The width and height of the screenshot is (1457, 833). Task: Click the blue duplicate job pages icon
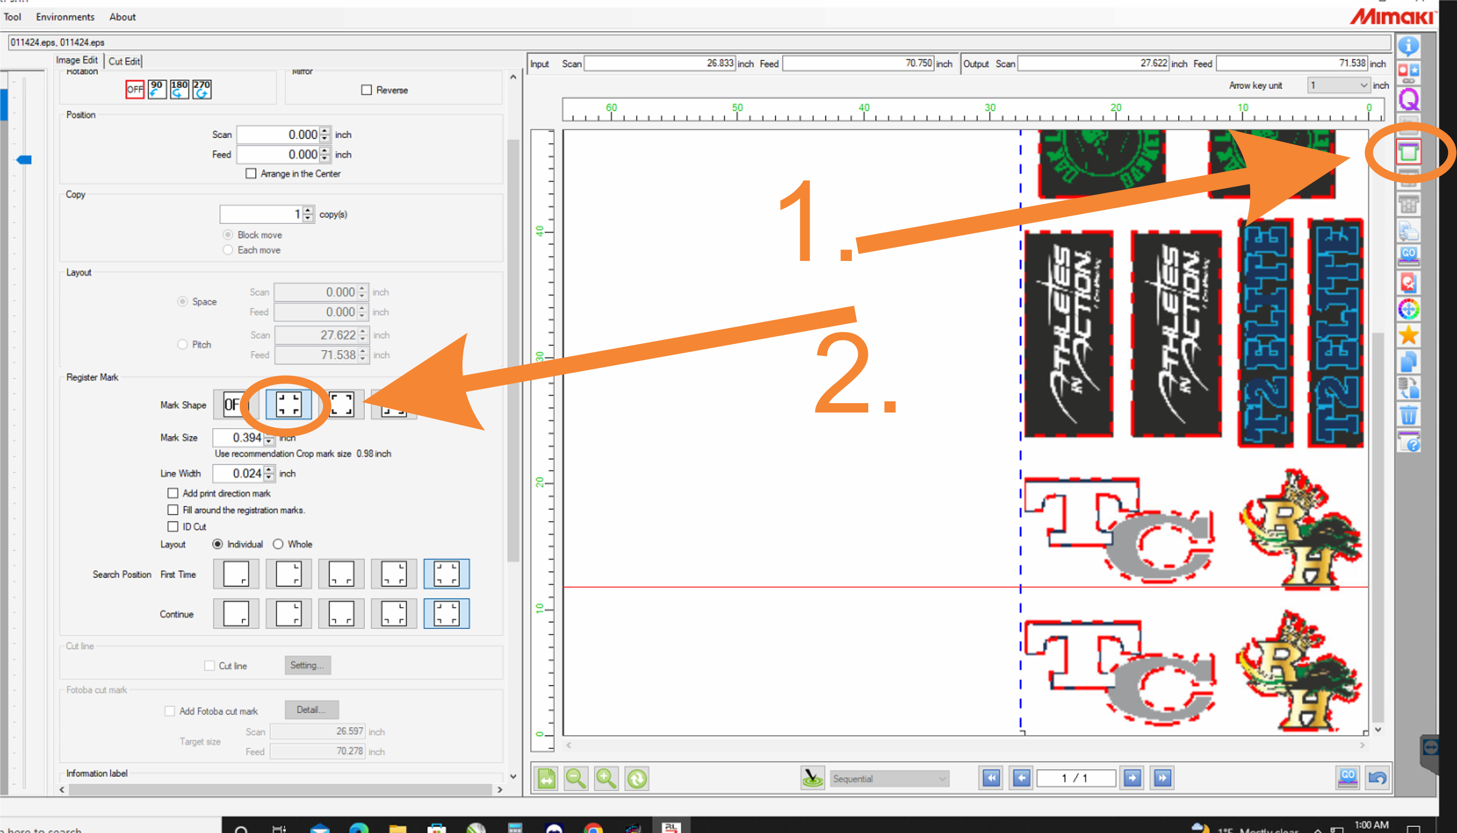pos(1408,361)
